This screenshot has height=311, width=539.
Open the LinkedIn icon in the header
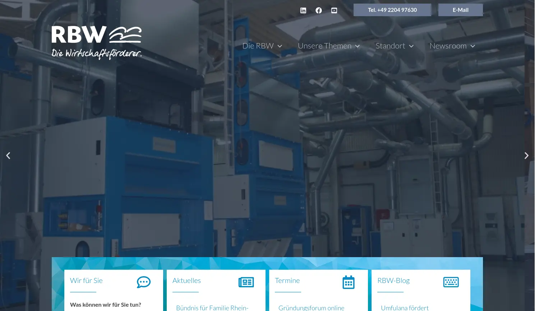(303, 10)
